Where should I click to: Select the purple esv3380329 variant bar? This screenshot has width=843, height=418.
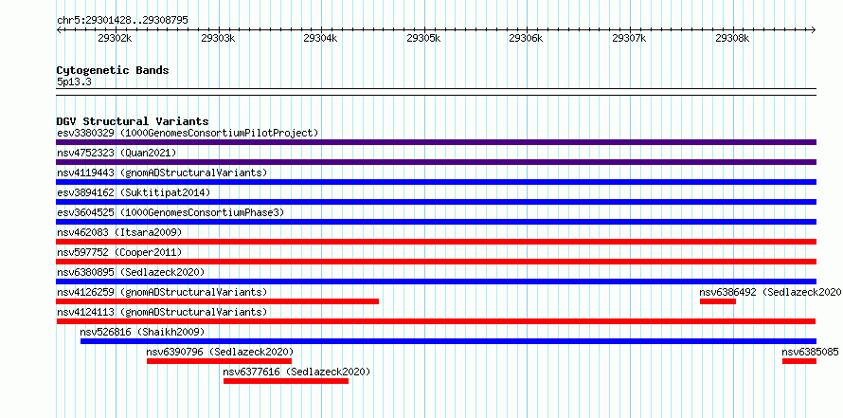[x=436, y=142]
